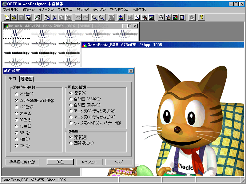The width and height of the screenshot is (246, 184).
Task: Click the resize image arrows icon
Action: (x=137, y=17)
